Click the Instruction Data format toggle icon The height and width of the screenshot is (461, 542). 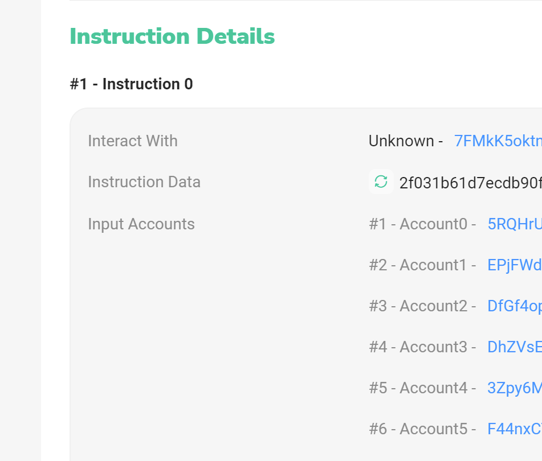[381, 182]
